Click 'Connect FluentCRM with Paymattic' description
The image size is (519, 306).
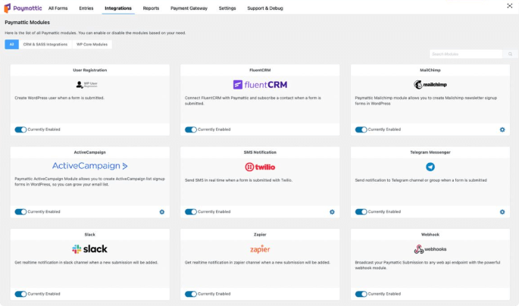(252, 101)
